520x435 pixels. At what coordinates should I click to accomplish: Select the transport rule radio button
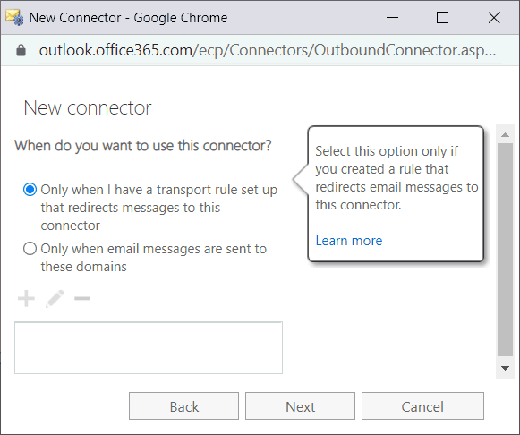point(30,190)
